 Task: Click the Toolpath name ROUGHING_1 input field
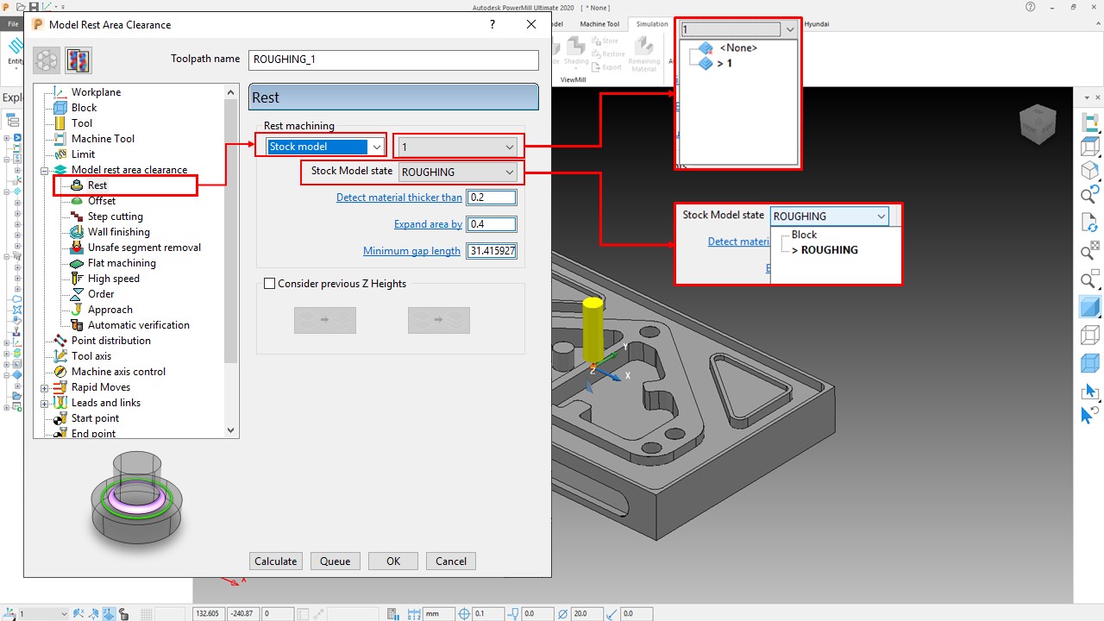(393, 59)
